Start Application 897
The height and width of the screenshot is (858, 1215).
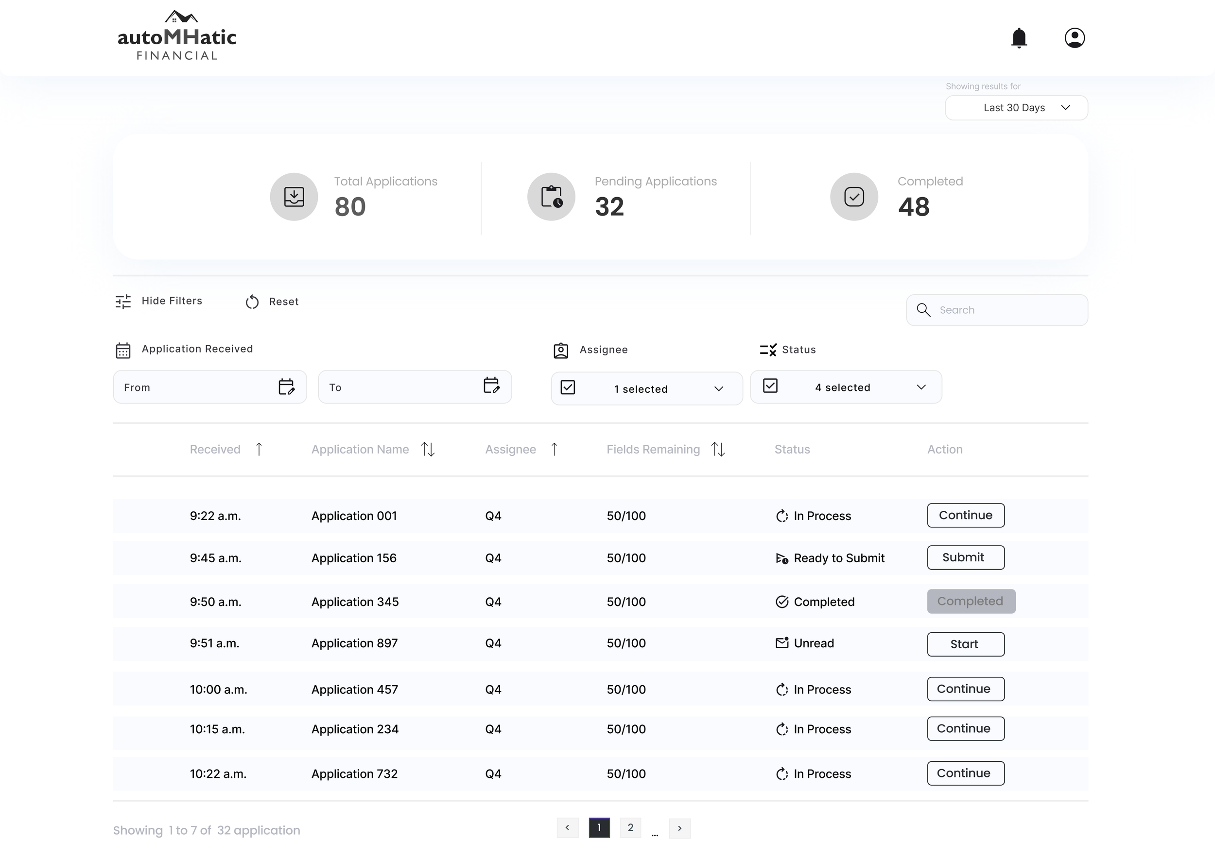pos(966,644)
